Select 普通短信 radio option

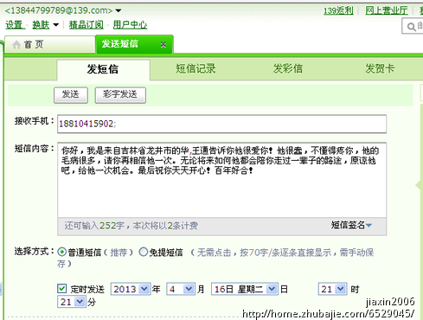[61, 252]
